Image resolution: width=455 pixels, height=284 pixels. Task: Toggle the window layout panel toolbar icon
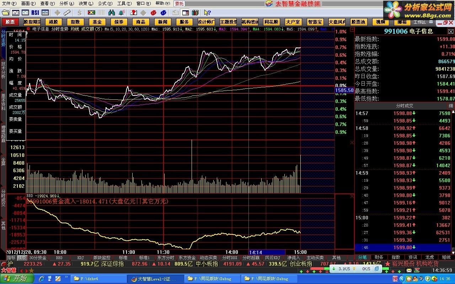pos(186,13)
